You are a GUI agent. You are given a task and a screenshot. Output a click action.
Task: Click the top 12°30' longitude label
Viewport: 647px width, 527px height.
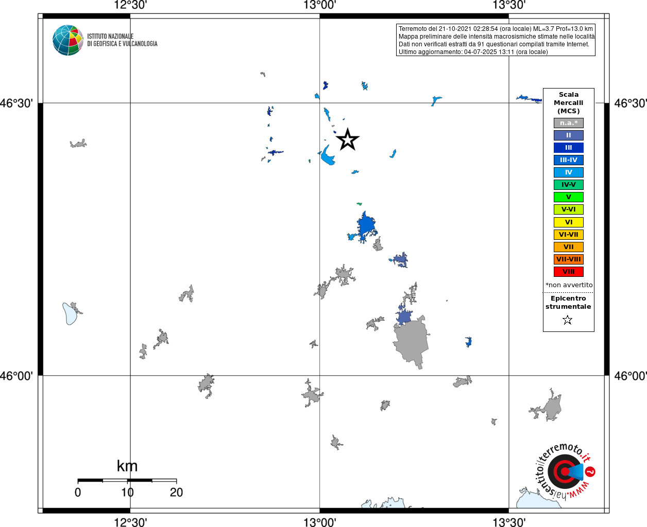coord(130,5)
